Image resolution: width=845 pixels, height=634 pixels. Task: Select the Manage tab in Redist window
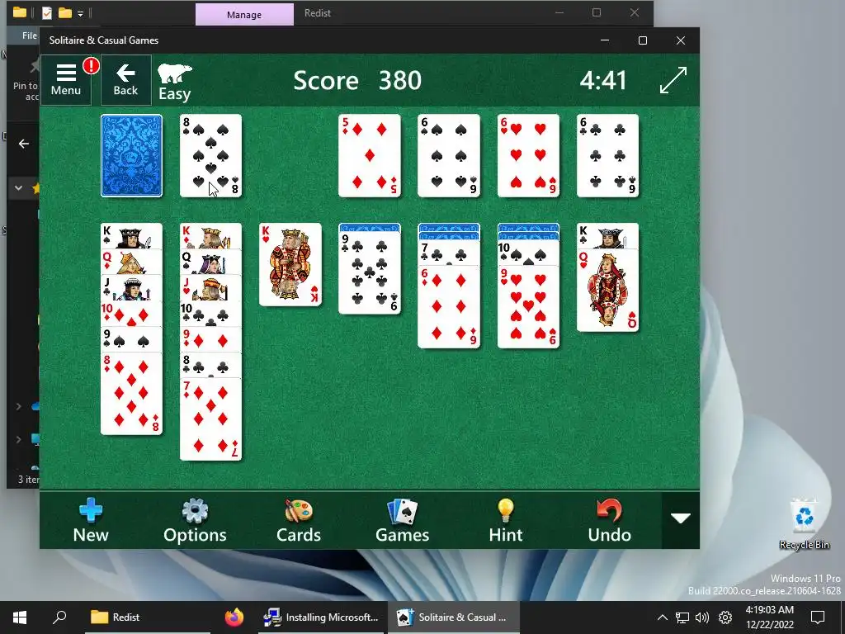point(244,15)
